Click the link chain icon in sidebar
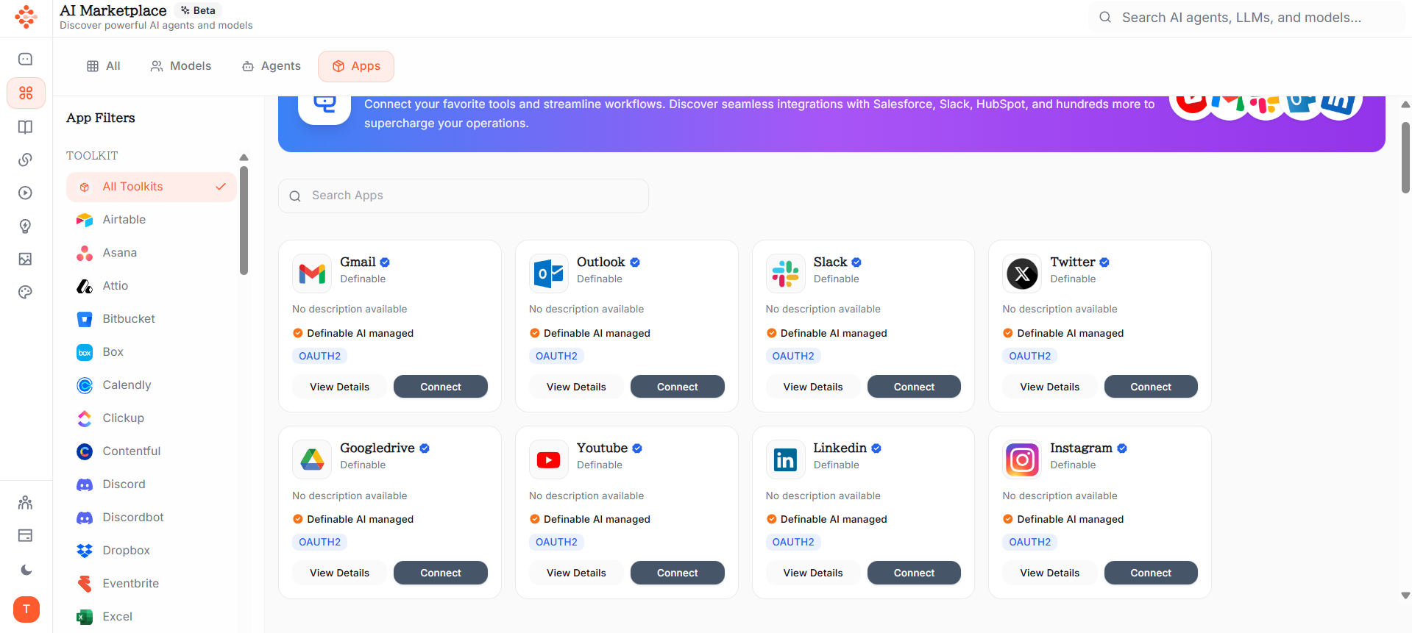Viewport: 1412px width, 633px height. pos(26,160)
